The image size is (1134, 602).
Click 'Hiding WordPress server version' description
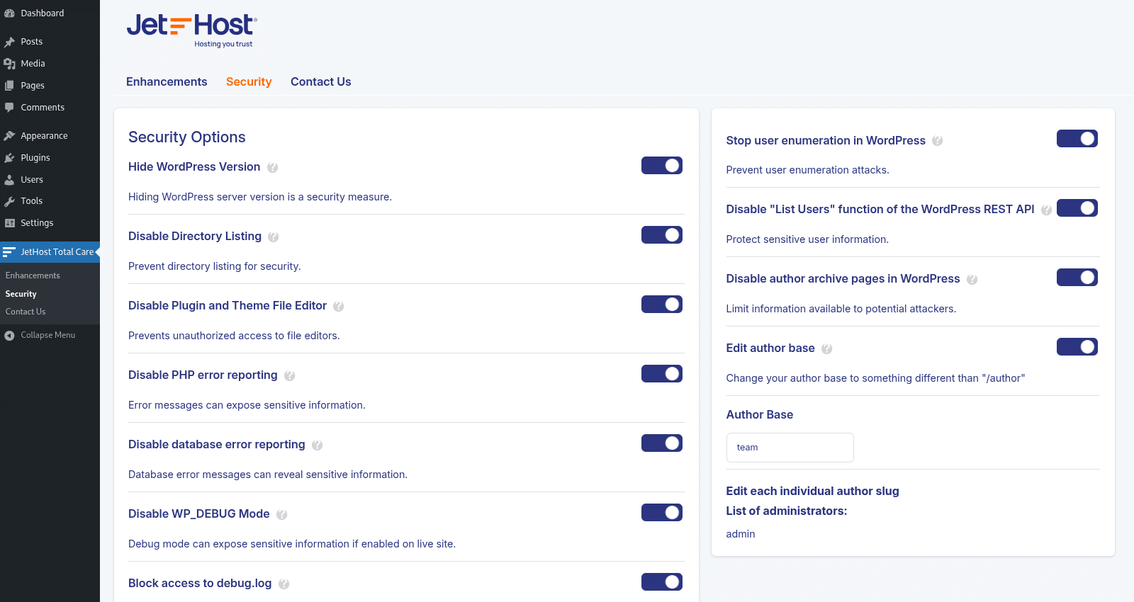click(x=260, y=197)
